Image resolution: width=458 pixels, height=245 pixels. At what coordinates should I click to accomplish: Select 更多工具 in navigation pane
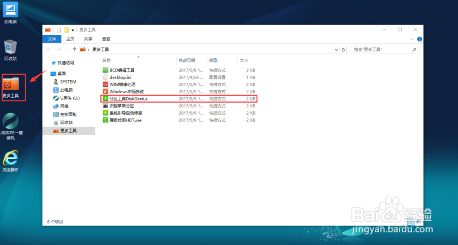tap(69, 131)
